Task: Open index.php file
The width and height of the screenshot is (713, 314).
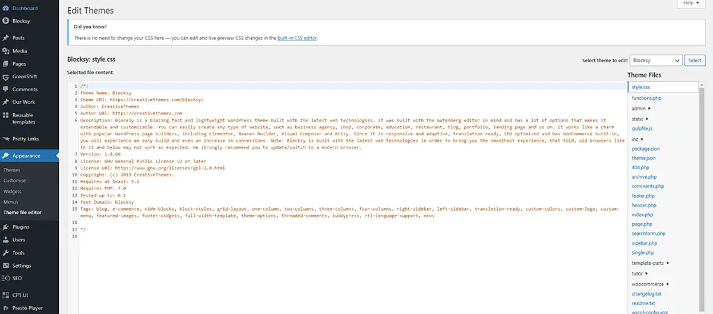Action: coord(642,215)
